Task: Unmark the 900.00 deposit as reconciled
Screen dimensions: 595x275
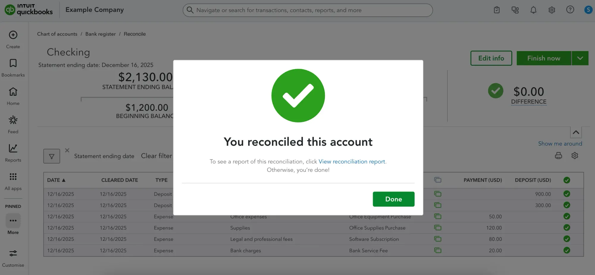Action: pos(567,194)
